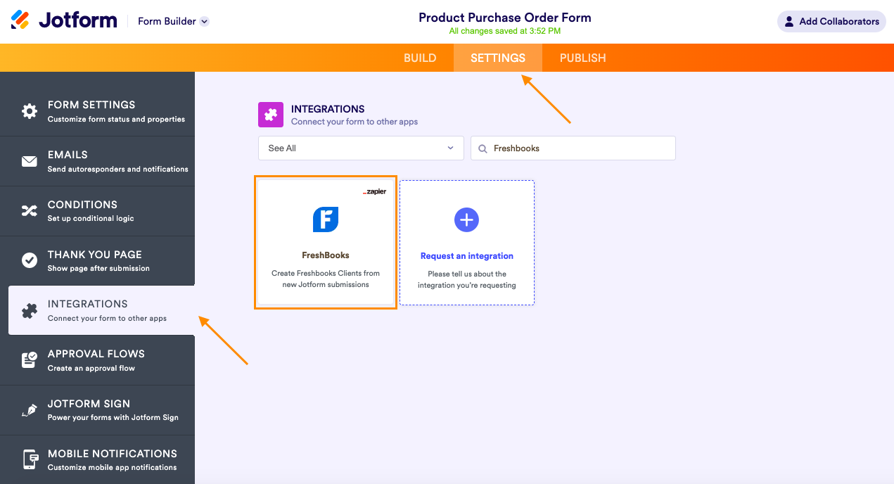Click the Emails envelope icon

[29, 162]
